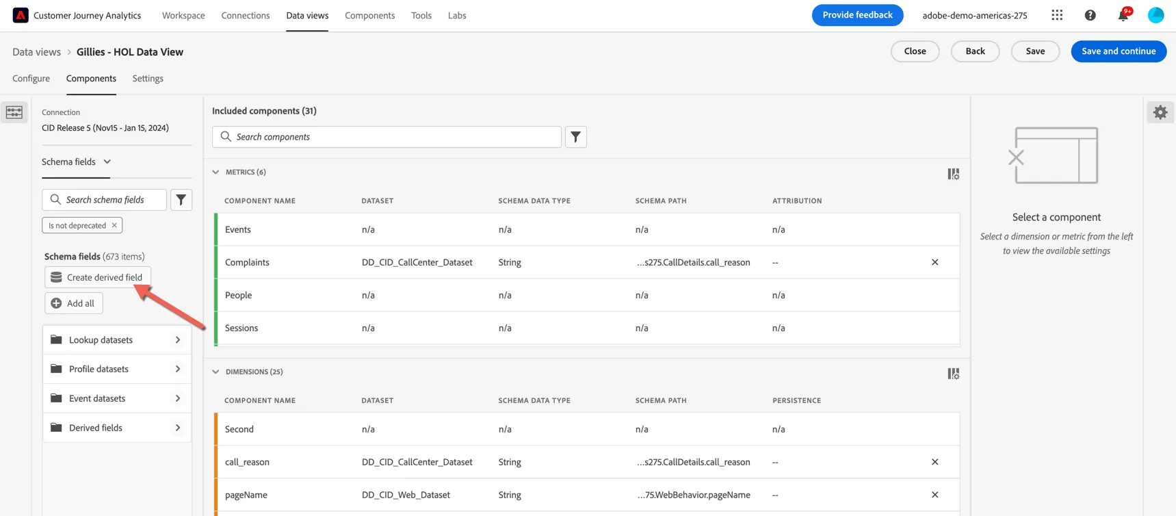Screen dimensions: 1176x516
Task: Select the Events metric row
Action: 587,229
